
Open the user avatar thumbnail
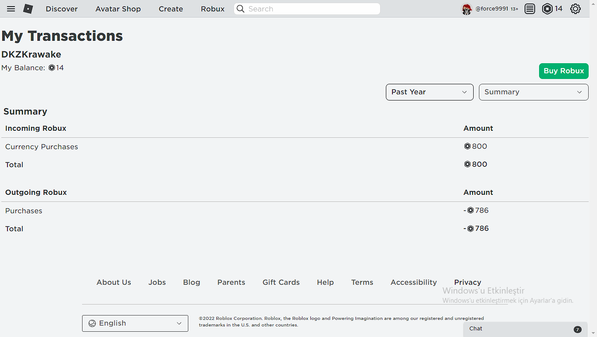pos(467,9)
